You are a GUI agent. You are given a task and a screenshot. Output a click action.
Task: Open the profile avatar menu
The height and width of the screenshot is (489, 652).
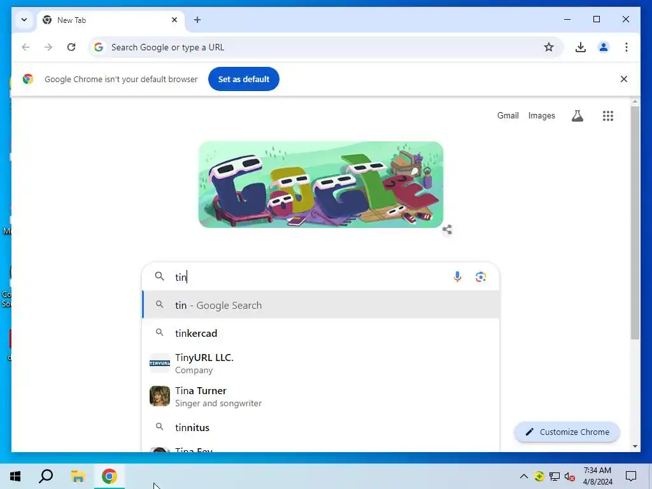coord(604,47)
